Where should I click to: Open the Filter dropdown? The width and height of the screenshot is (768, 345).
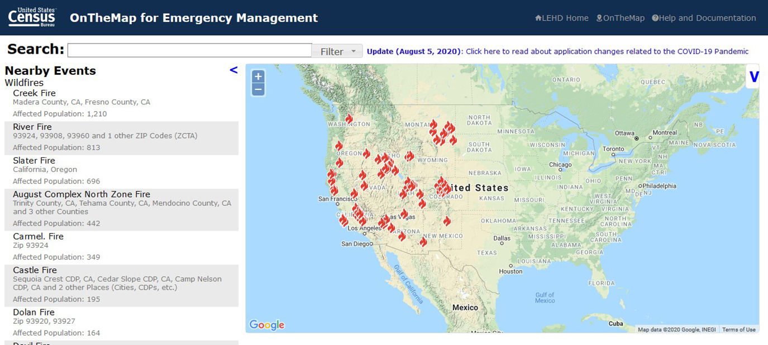coord(337,51)
